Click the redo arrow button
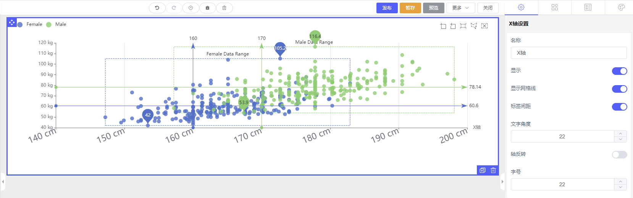This screenshot has width=633, height=198. pos(174,8)
